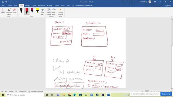Screen dimensions: 173x97
Task: Open Microsoft Edge from the taskbar
Action: [75, 95]
